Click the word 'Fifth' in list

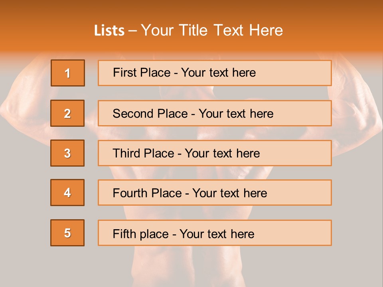coord(124,234)
